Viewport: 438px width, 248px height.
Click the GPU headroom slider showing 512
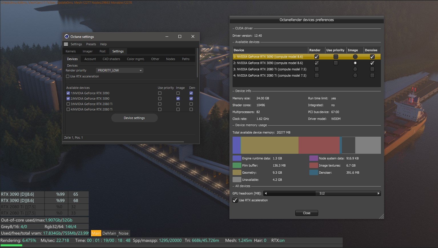click(322, 193)
